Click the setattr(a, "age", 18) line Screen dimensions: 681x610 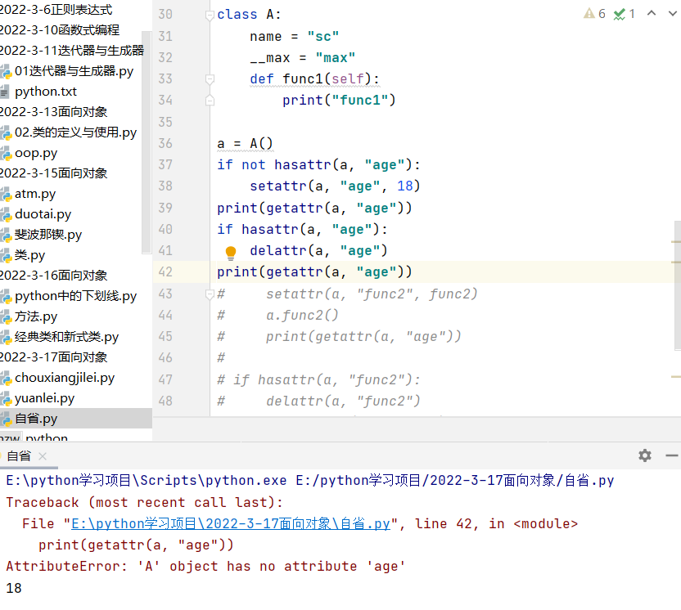click(x=335, y=186)
